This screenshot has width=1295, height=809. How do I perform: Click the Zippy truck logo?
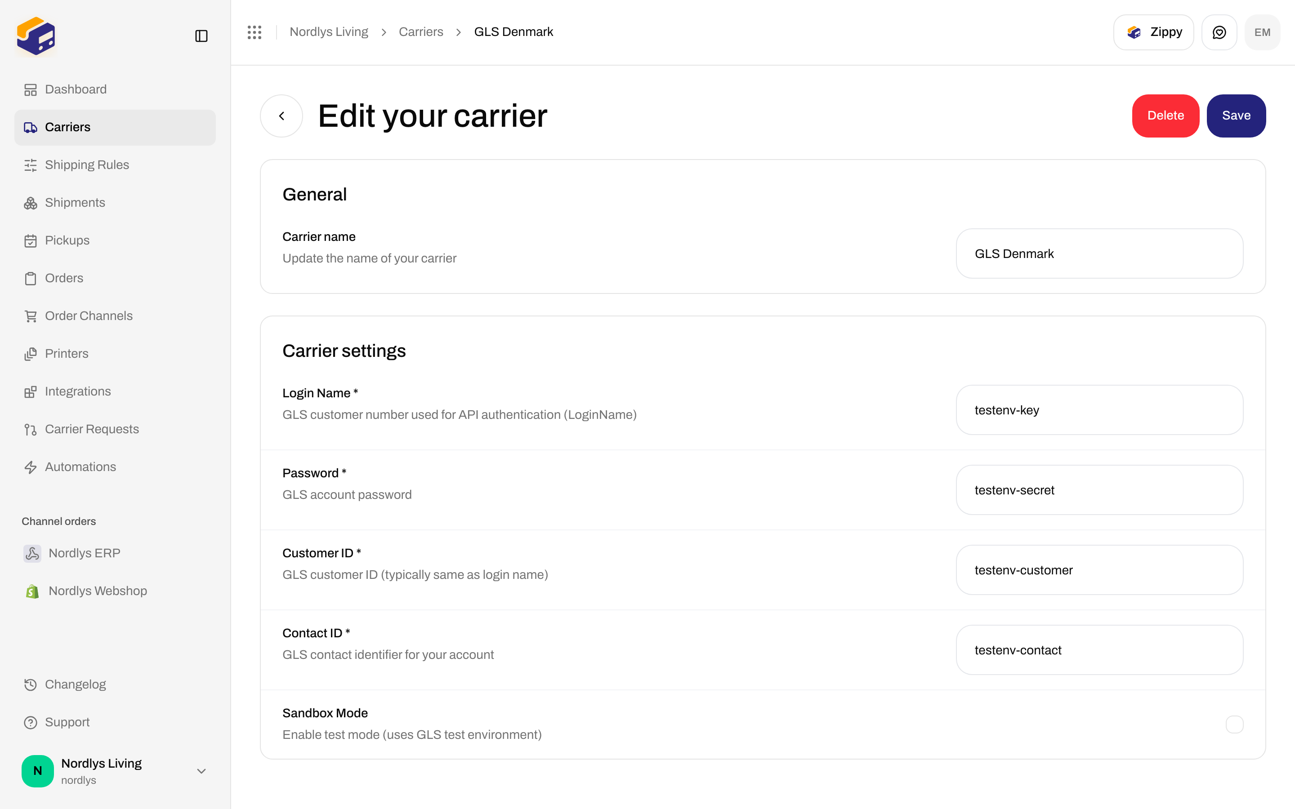coord(36,36)
